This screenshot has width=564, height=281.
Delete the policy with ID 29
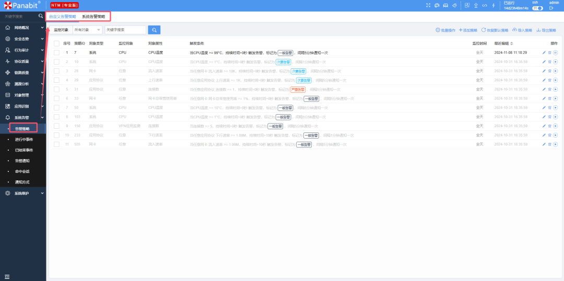549,80
